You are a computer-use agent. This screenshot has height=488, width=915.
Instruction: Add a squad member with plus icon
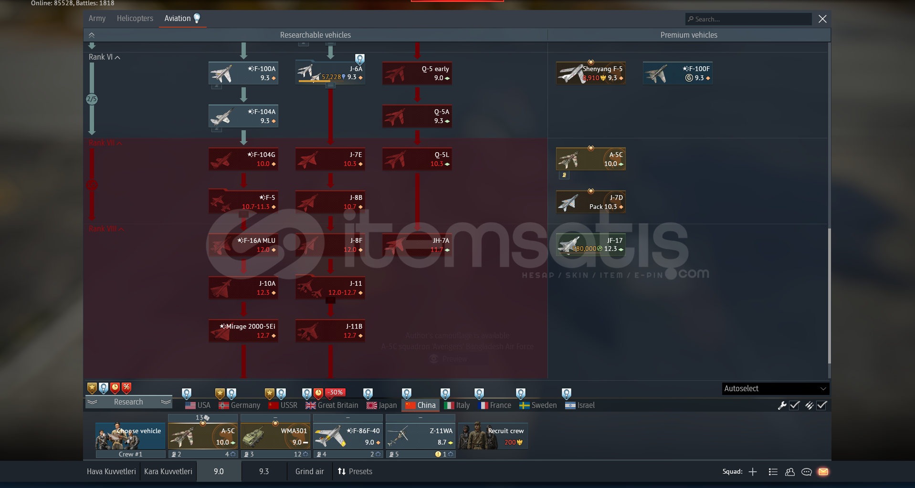[x=753, y=472]
